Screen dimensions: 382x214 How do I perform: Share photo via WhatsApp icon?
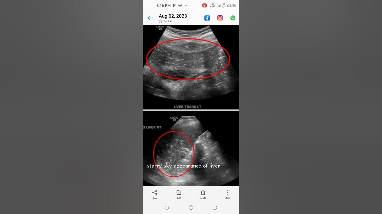point(233,18)
